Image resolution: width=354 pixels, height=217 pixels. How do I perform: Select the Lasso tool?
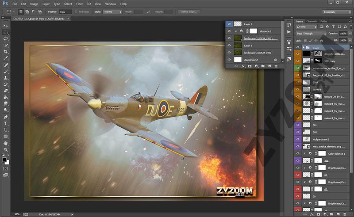pos(6,39)
